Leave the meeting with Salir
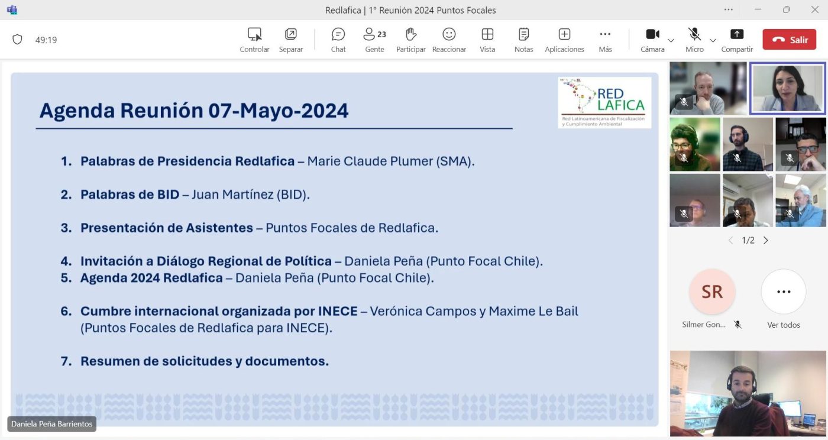This screenshot has width=828, height=440. point(789,40)
